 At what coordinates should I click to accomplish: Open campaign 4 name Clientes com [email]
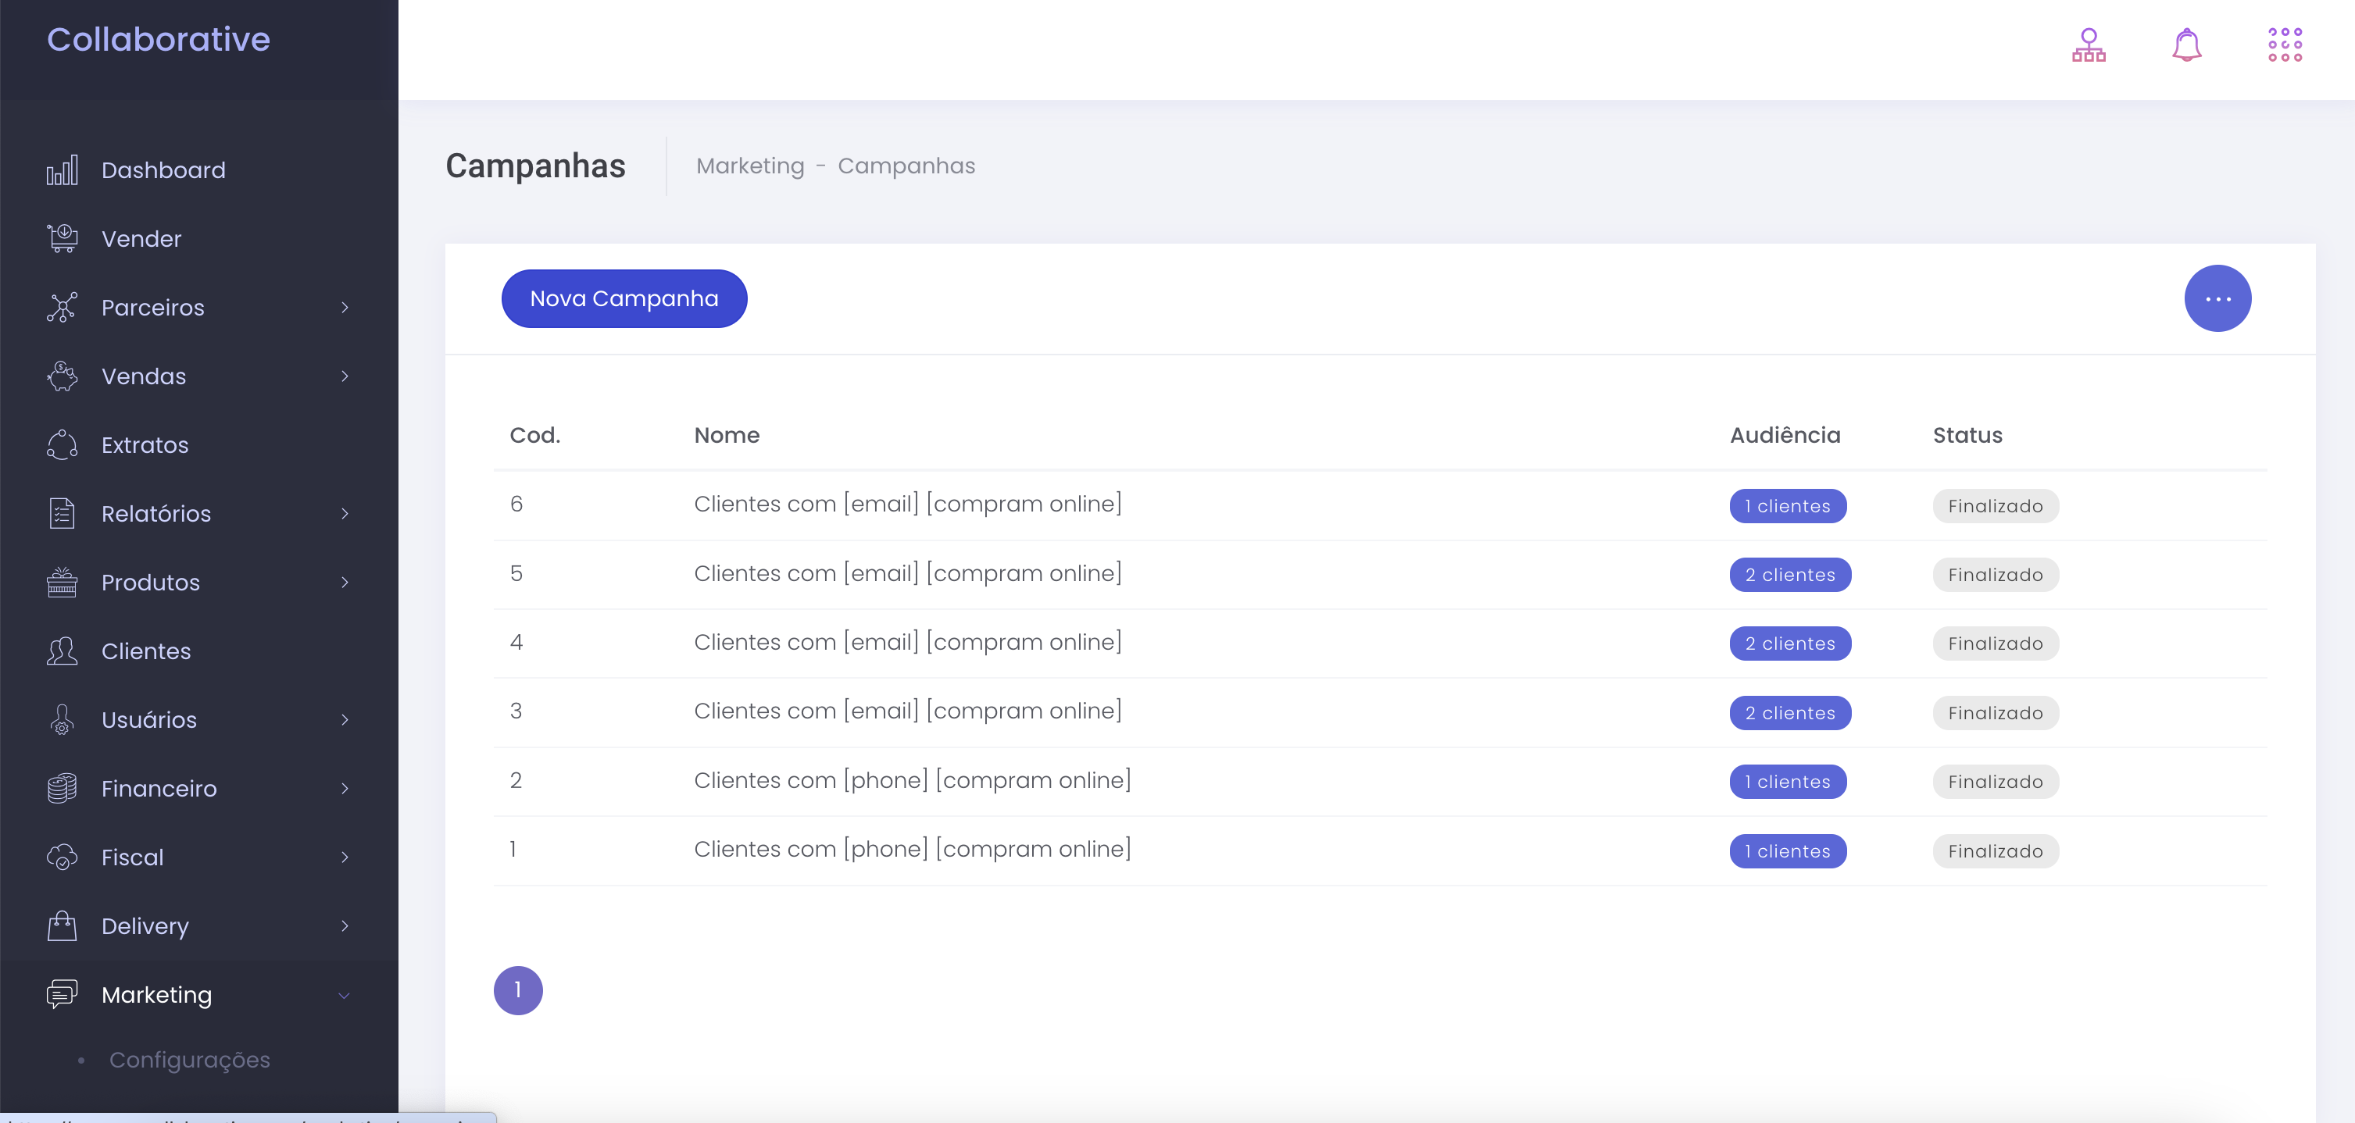908,641
